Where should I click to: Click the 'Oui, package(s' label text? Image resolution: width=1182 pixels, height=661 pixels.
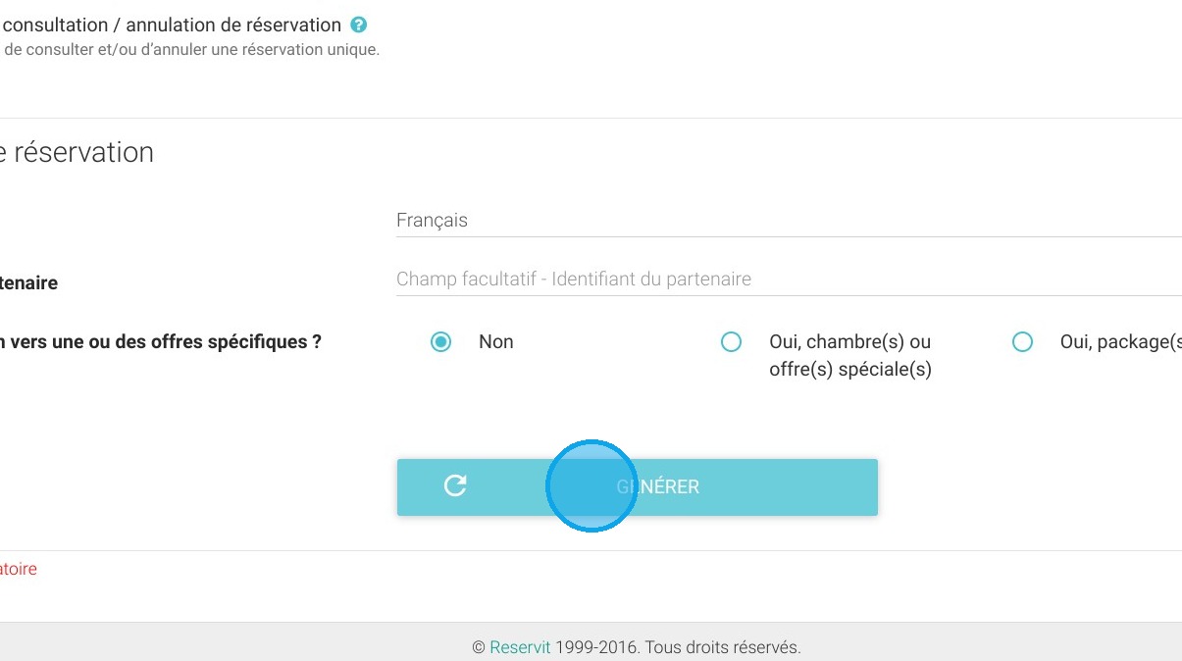[x=1121, y=342]
